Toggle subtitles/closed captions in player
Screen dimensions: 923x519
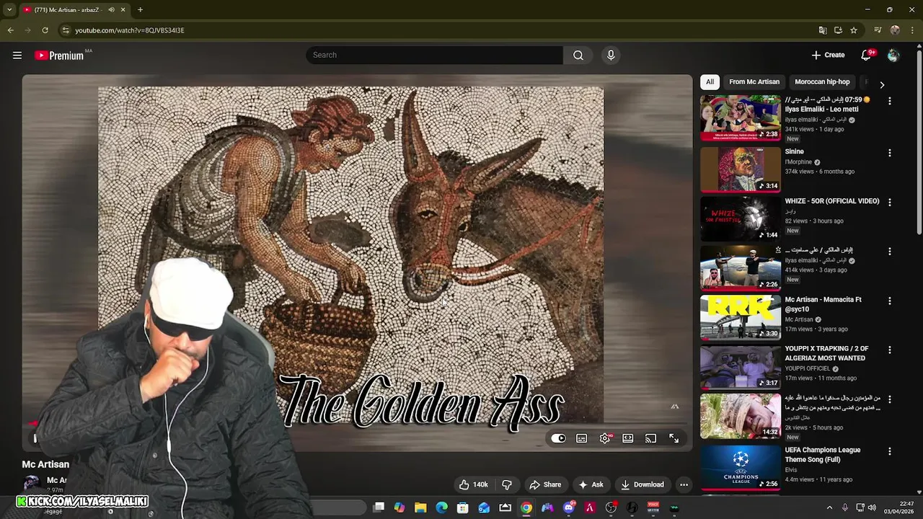click(x=582, y=438)
